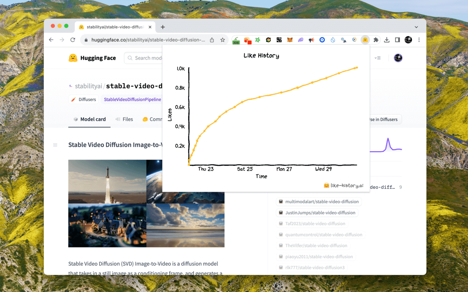The height and width of the screenshot is (292, 468).
Task: Open TheVilfer/stable-video-diffusion space
Action: (313, 245)
